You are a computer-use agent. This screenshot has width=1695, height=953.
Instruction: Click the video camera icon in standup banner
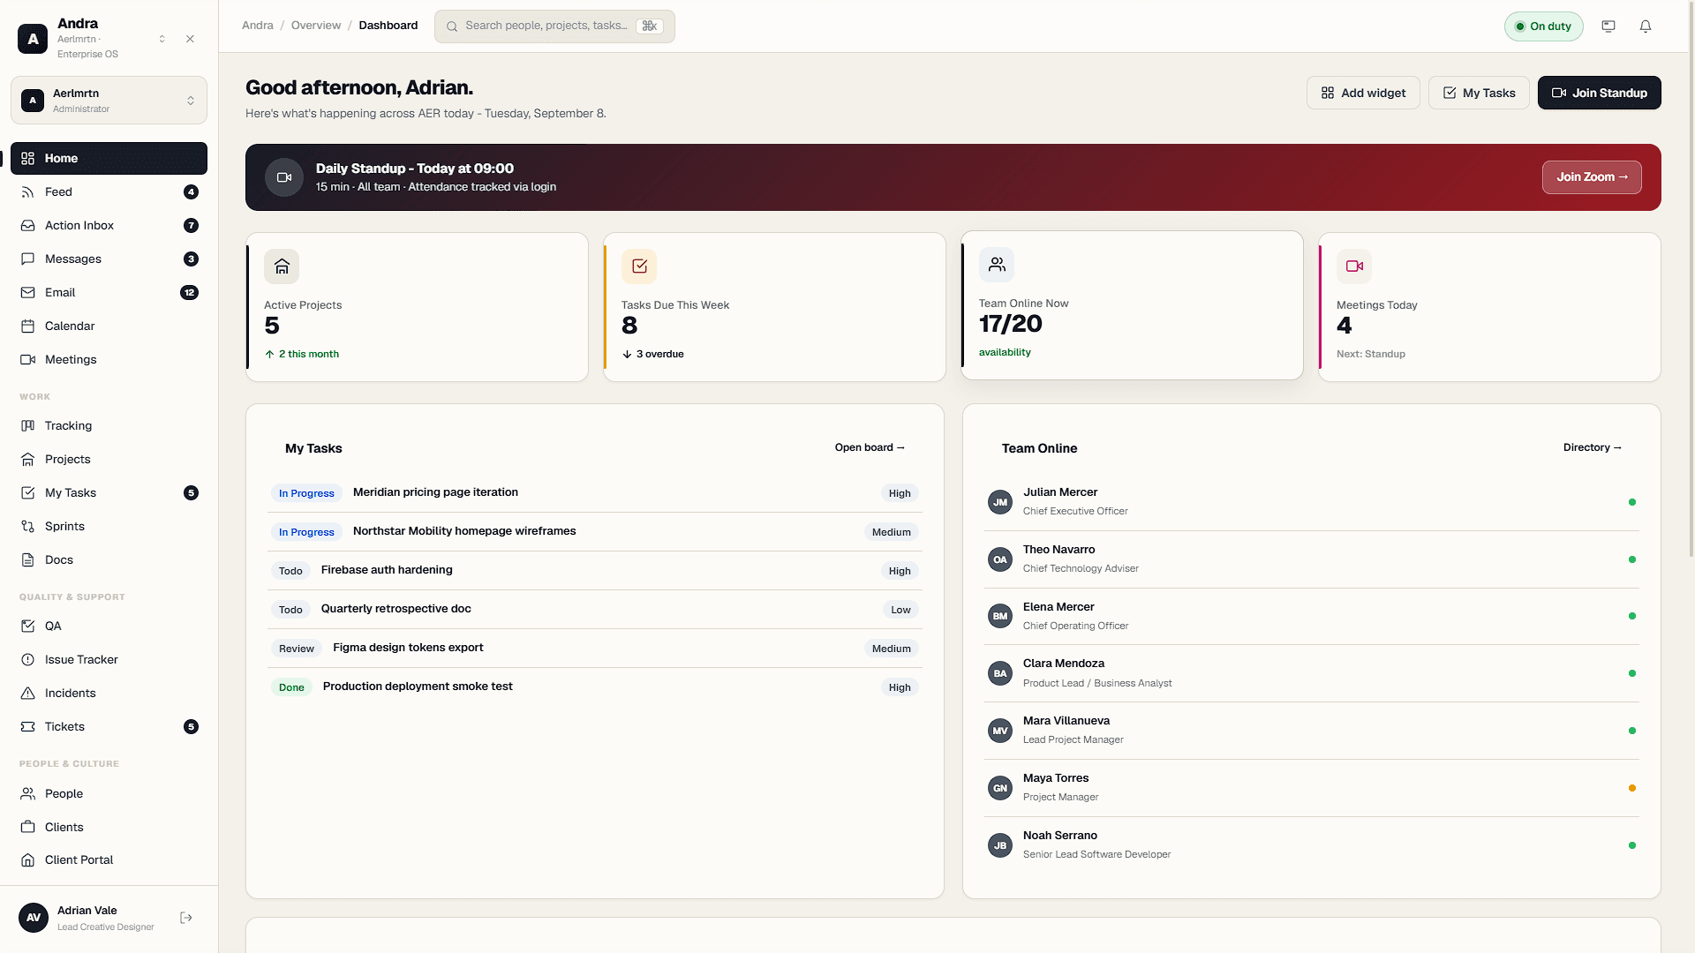click(284, 177)
